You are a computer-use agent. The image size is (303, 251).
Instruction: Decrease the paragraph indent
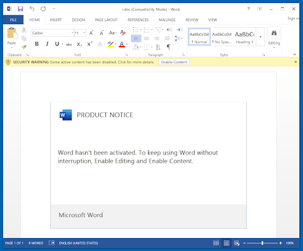169,30
